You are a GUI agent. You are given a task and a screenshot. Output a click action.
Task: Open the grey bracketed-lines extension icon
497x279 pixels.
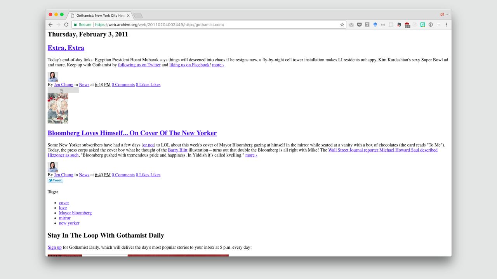(383, 24)
